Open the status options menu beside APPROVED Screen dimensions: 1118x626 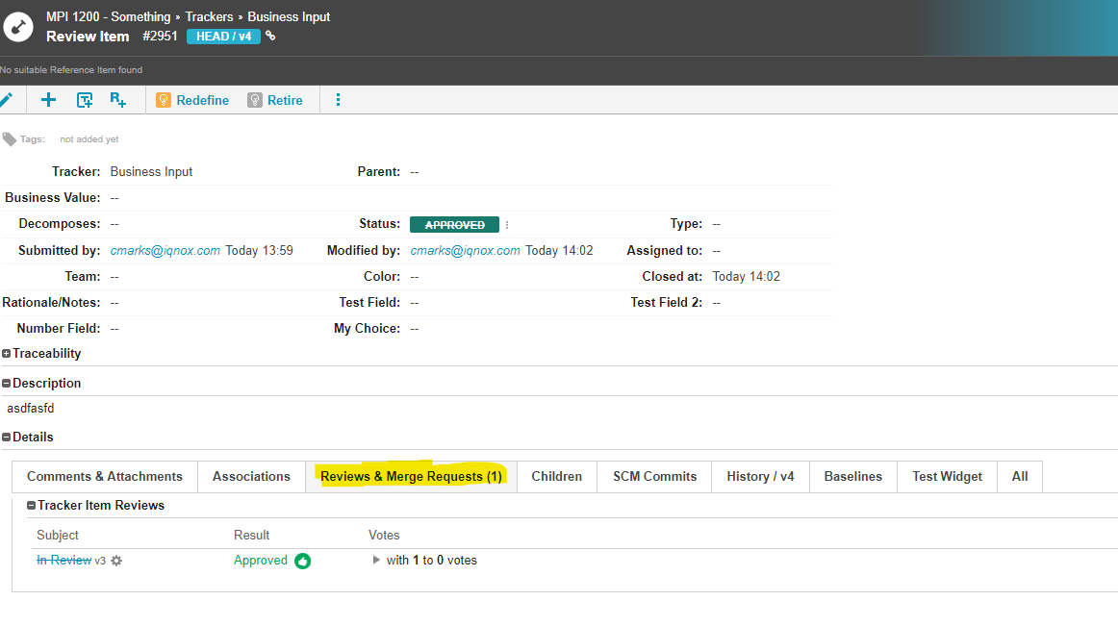(507, 225)
